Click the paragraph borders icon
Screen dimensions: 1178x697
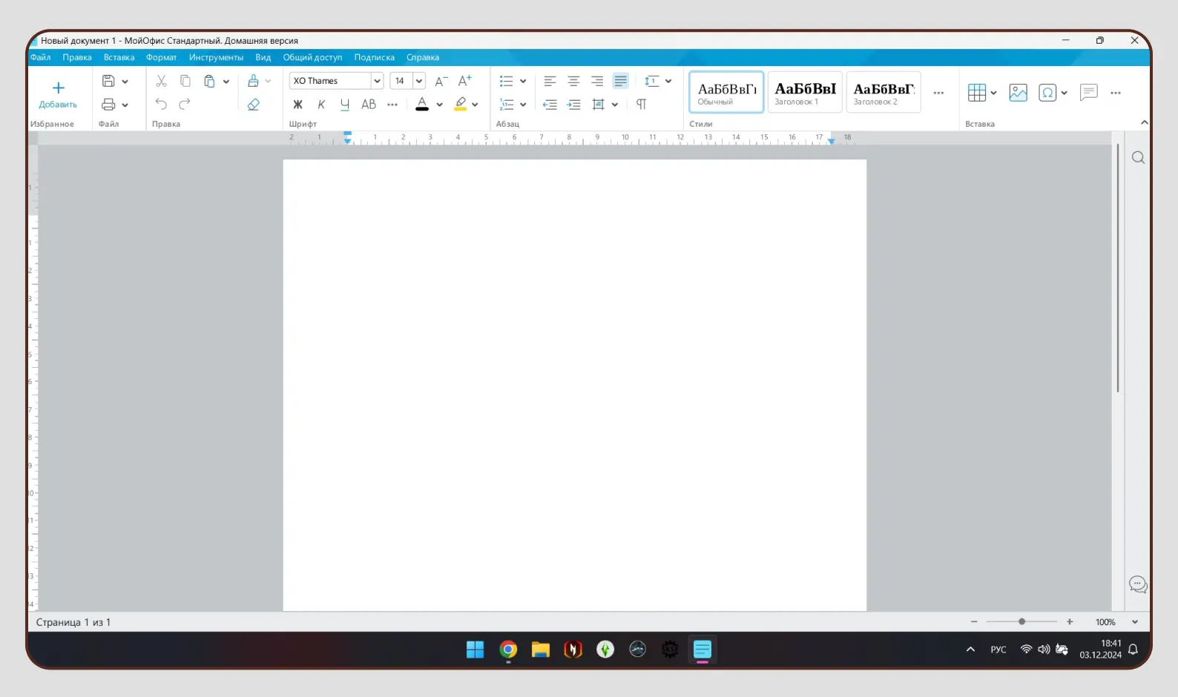click(598, 105)
